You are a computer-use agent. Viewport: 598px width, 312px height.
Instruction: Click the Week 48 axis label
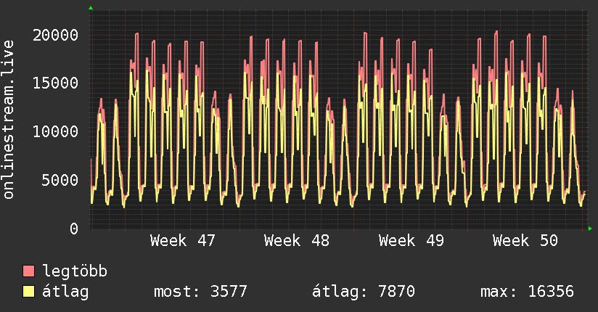(x=297, y=241)
